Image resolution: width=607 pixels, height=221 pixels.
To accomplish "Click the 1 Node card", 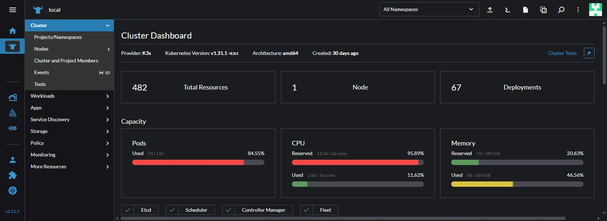I will pyautogui.click(x=358, y=87).
